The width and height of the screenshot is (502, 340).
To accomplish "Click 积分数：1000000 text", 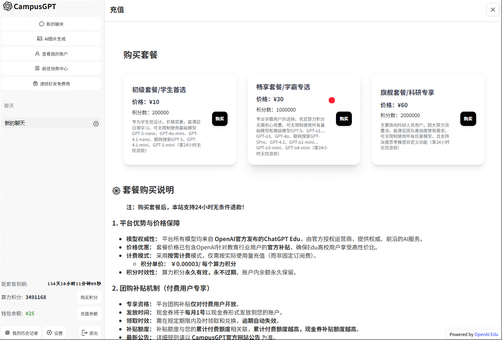I will [x=276, y=110].
